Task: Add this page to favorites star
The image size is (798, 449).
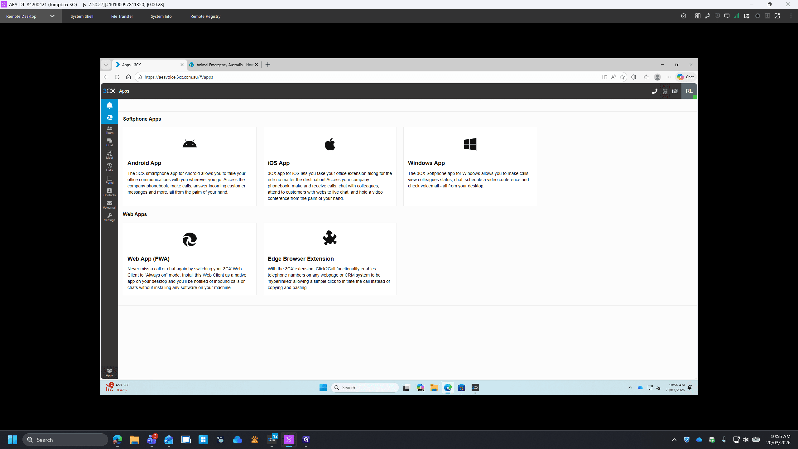Action: [x=622, y=77]
